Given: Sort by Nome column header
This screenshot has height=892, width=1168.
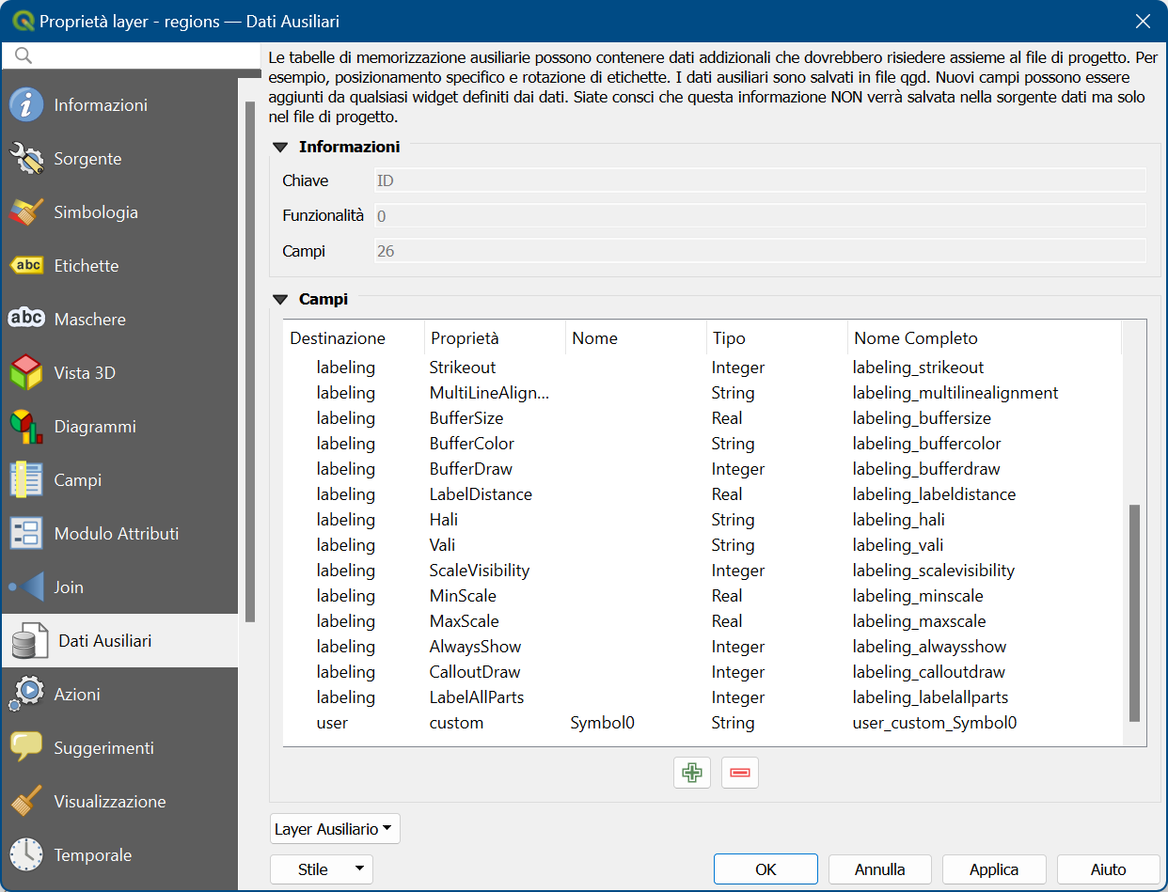Looking at the screenshot, I should click(x=636, y=338).
